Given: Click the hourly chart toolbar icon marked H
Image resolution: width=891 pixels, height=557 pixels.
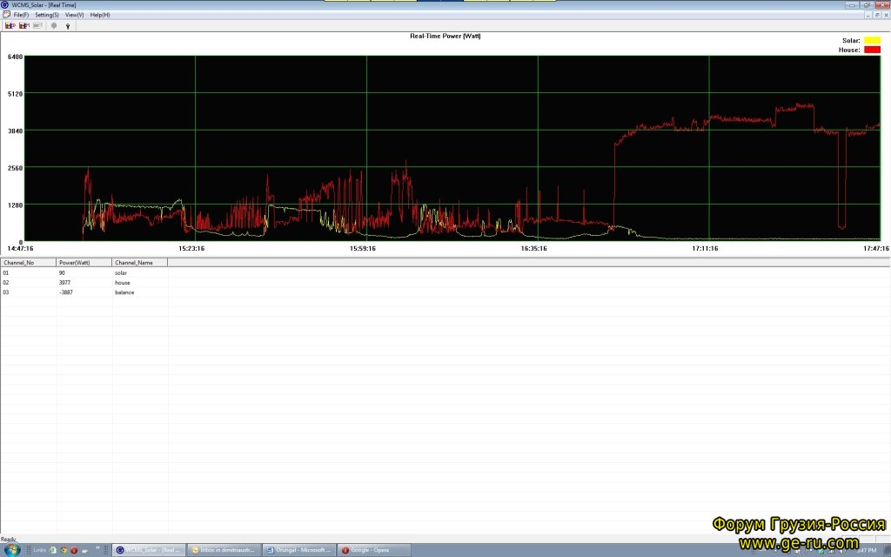Looking at the screenshot, I should click(x=23, y=25).
